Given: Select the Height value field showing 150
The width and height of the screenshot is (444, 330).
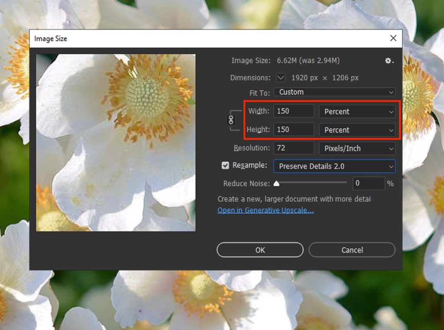Looking at the screenshot, I should [294, 129].
